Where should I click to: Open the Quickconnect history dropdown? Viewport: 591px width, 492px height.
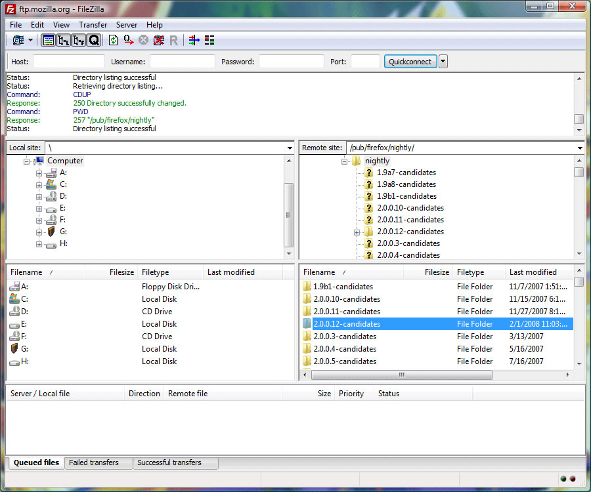pyautogui.click(x=443, y=62)
